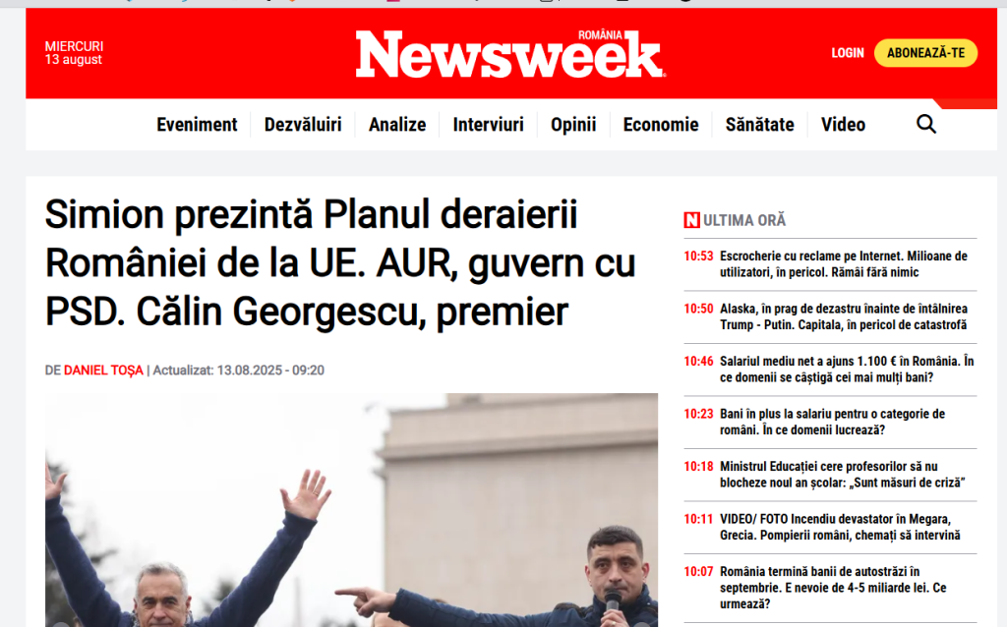Open the search magnifier icon

(x=925, y=124)
